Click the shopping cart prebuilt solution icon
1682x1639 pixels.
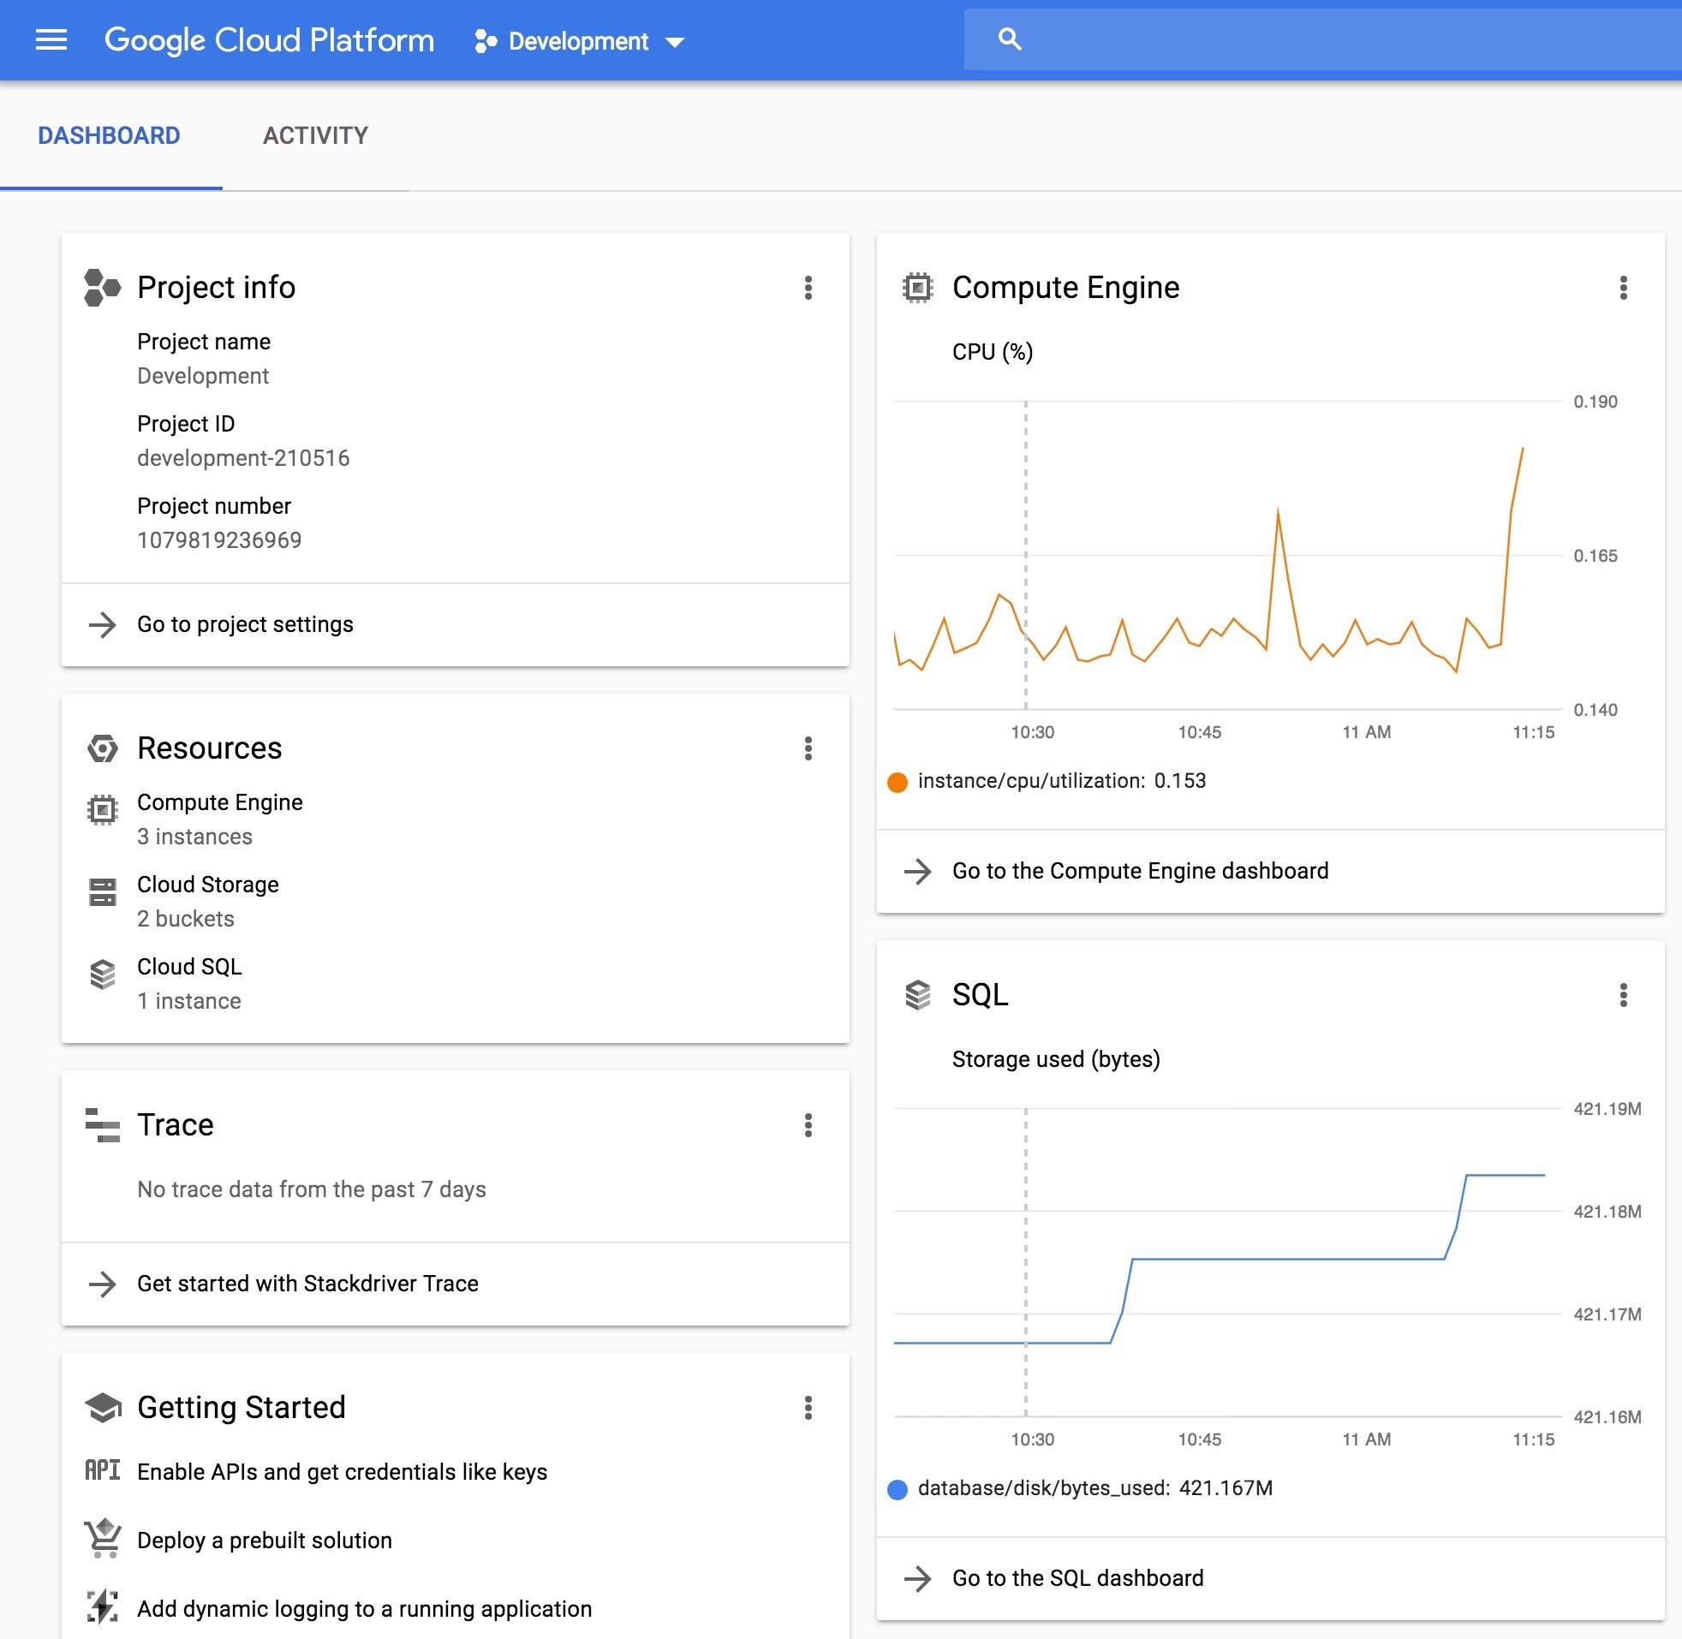[103, 1538]
